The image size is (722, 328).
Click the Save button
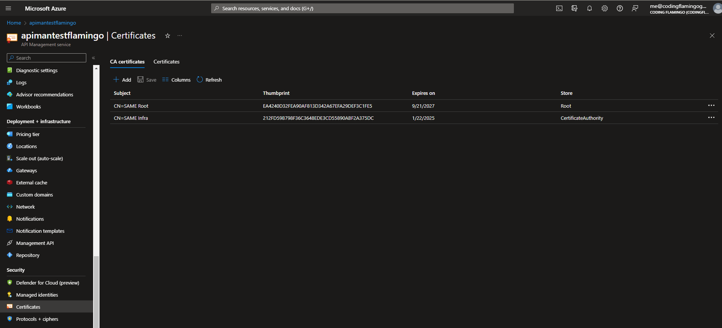(x=147, y=80)
